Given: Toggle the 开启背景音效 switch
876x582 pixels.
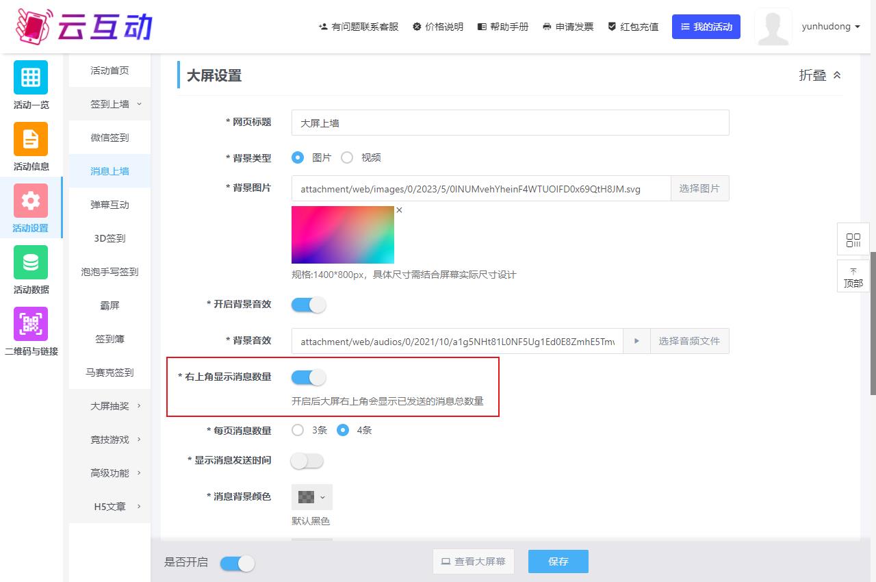Looking at the screenshot, I should click(x=309, y=305).
